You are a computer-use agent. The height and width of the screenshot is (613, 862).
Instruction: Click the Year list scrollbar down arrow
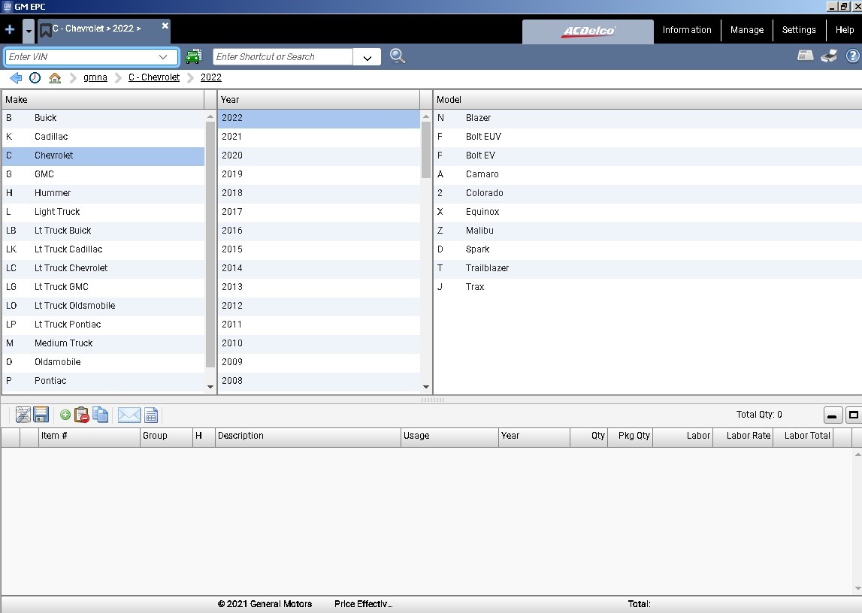tap(426, 387)
